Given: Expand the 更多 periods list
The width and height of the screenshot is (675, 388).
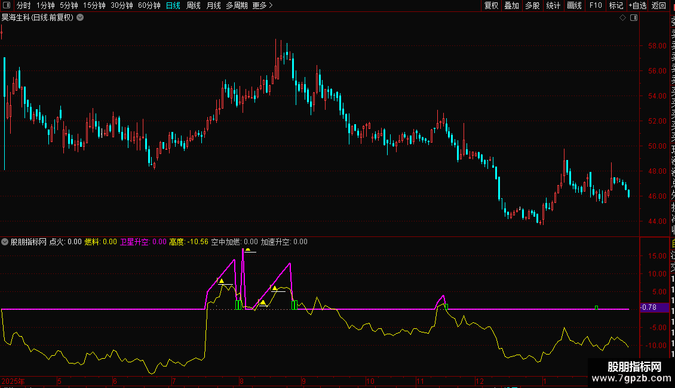Looking at the screenshot, I should click(x=262, y=5).
